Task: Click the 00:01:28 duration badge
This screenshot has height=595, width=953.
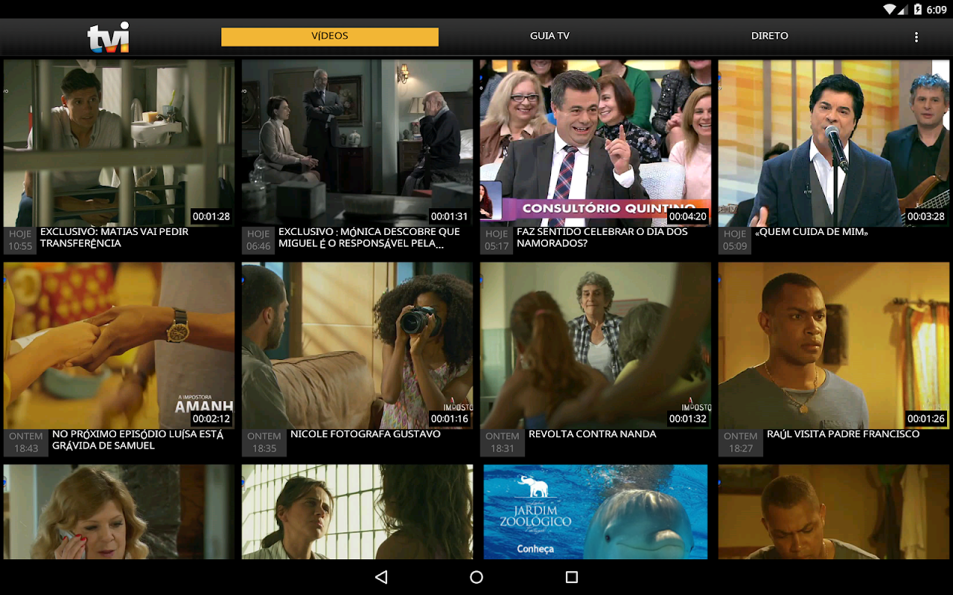Action: point(211,216)
